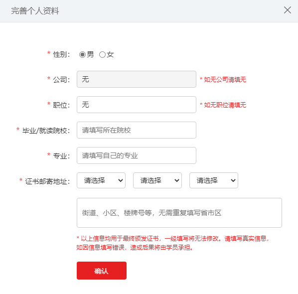
Task: Open the last 请选择 address dropdown
Action: coord(214,180)
